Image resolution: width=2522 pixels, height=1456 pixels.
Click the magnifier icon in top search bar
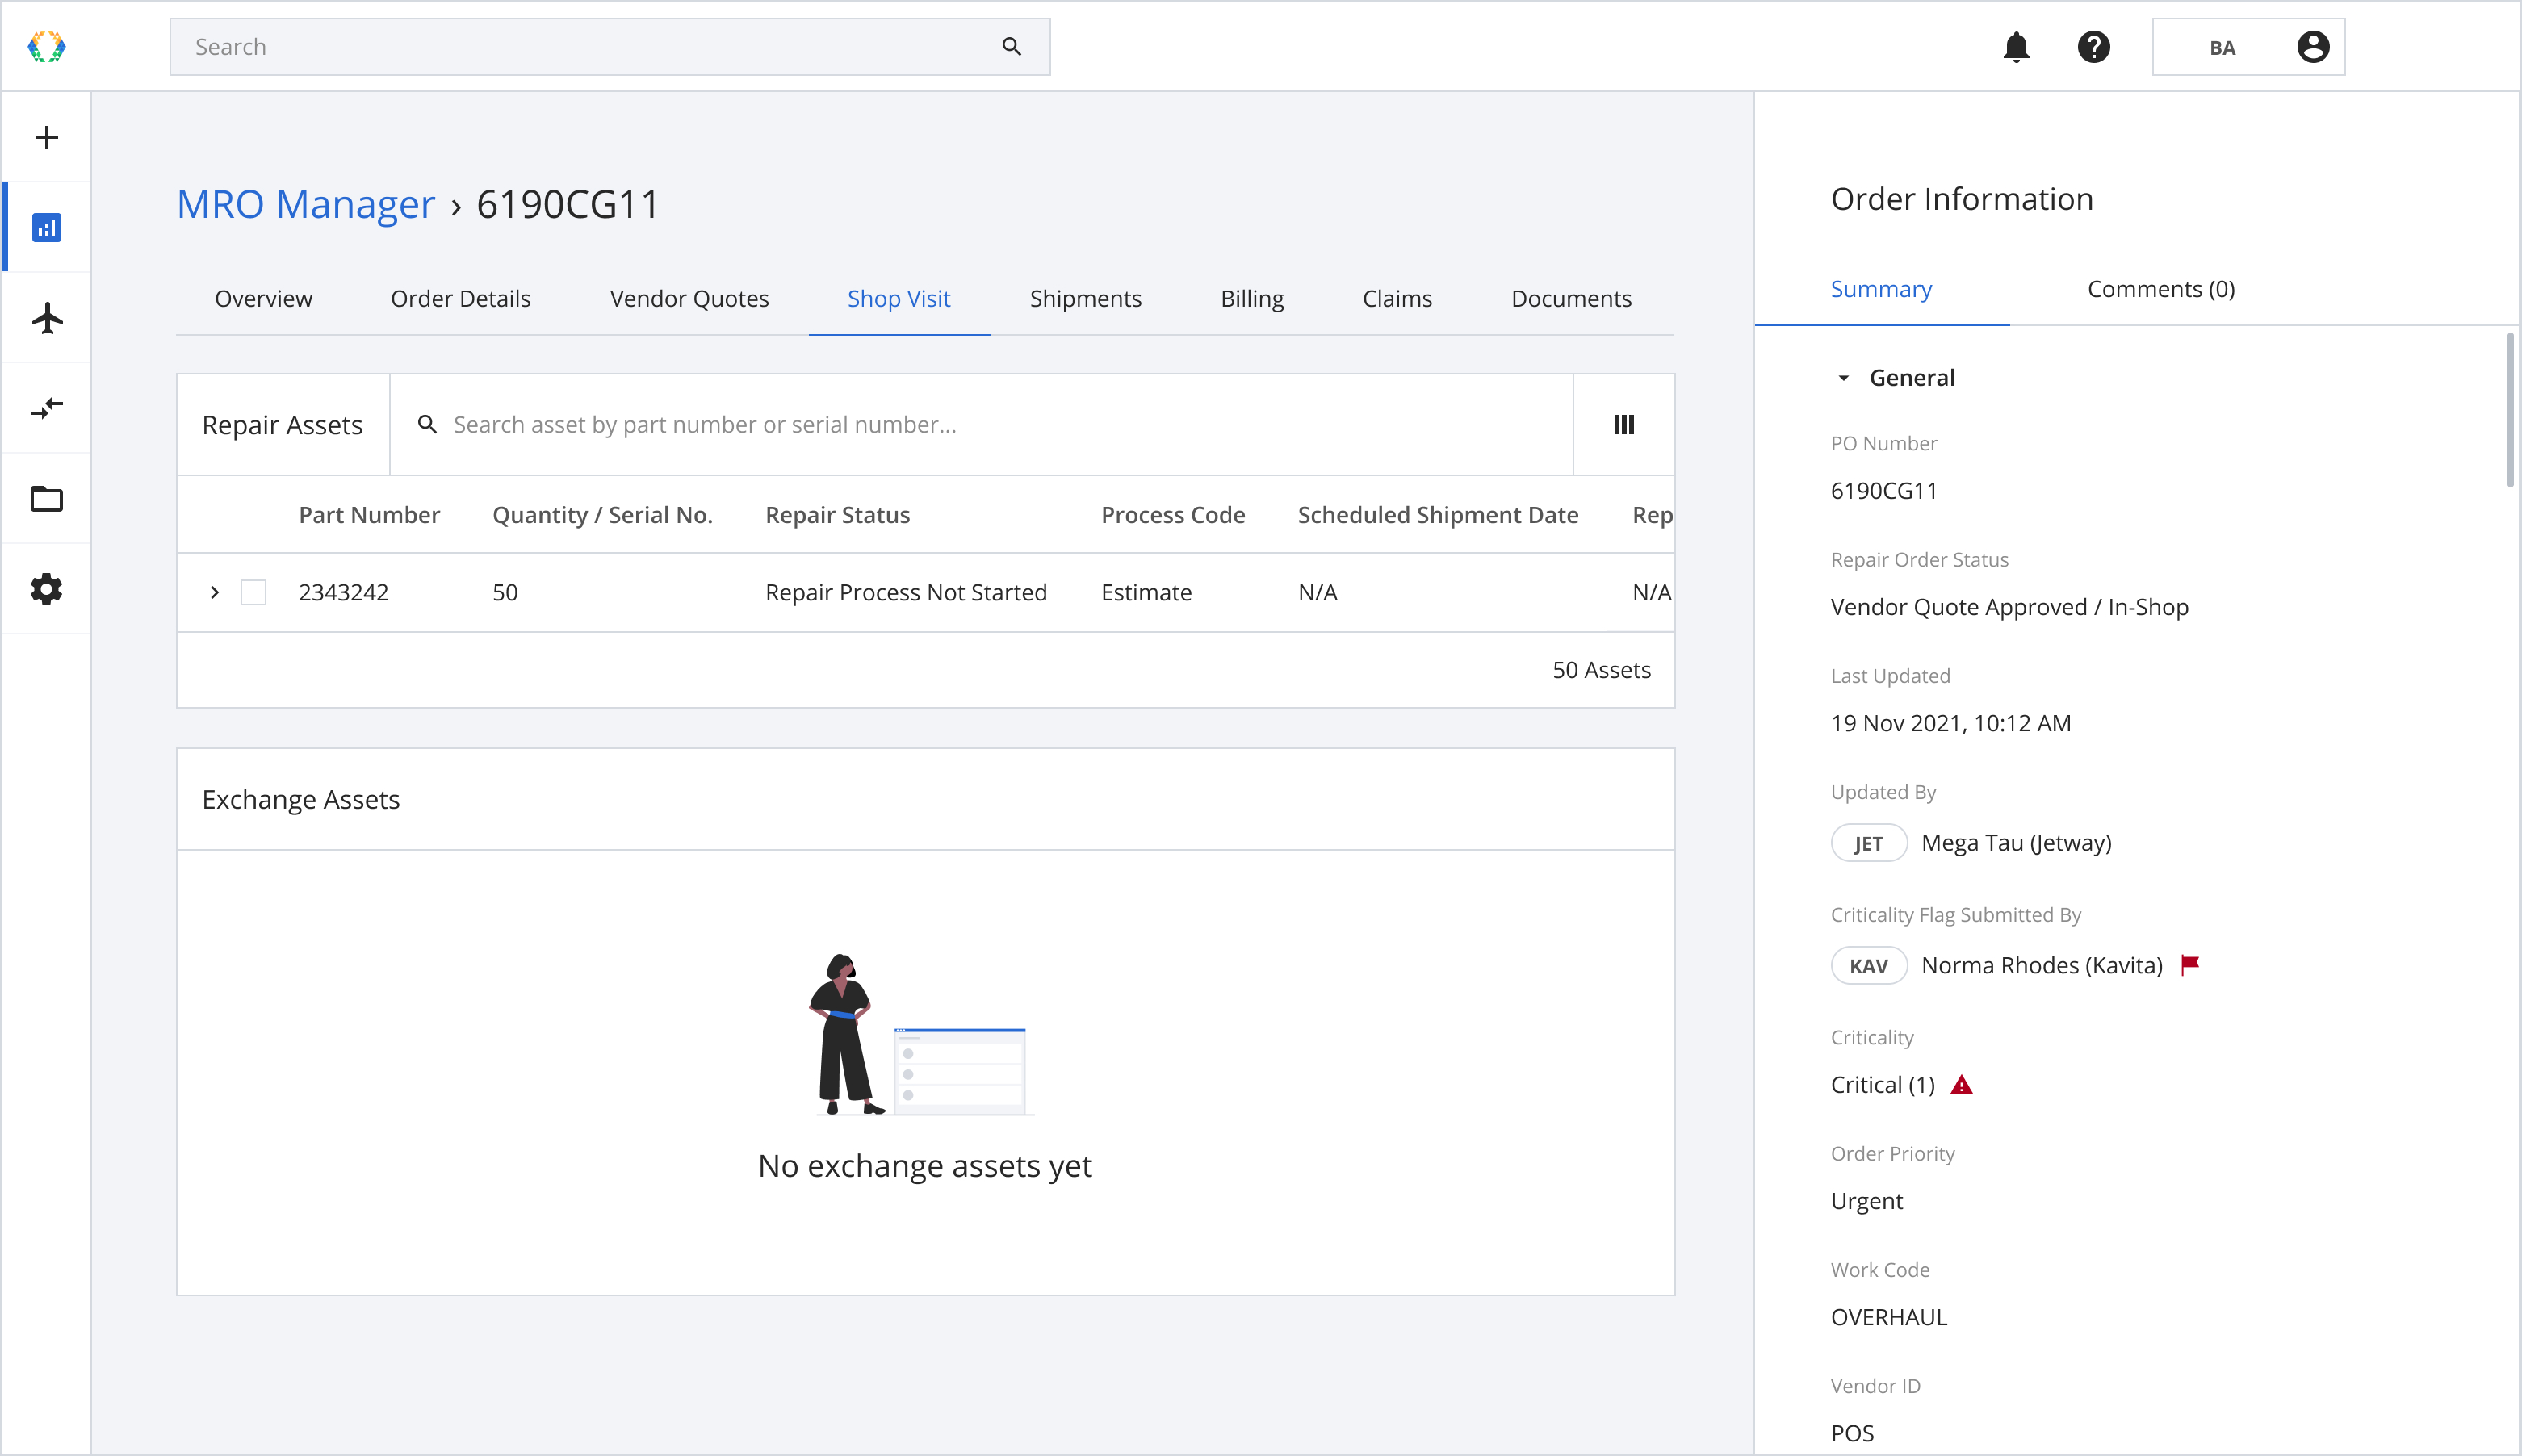pos(1011,47)
